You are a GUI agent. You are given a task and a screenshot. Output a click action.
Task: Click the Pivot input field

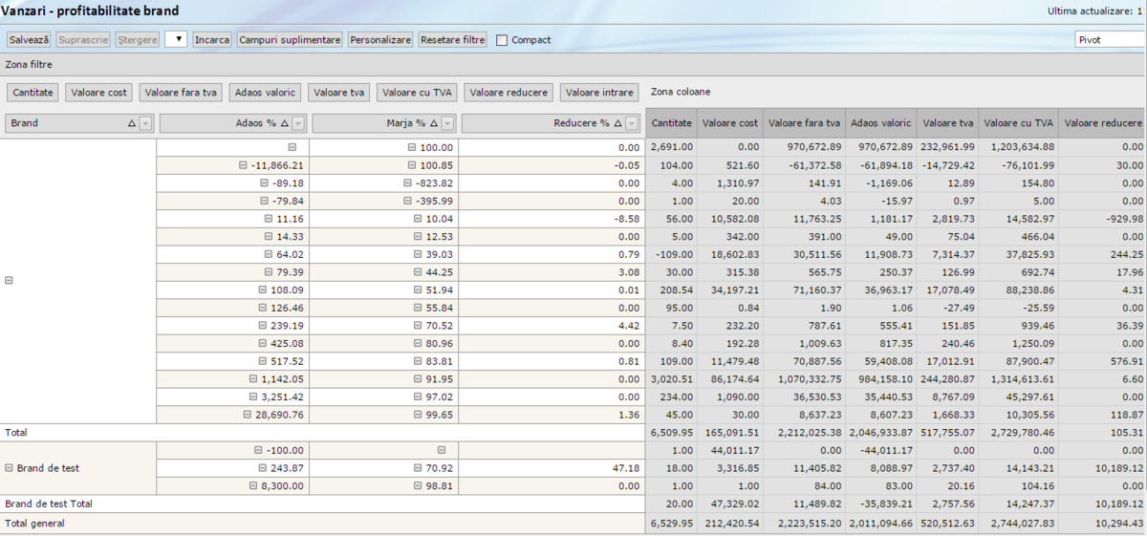(1107, 40)
